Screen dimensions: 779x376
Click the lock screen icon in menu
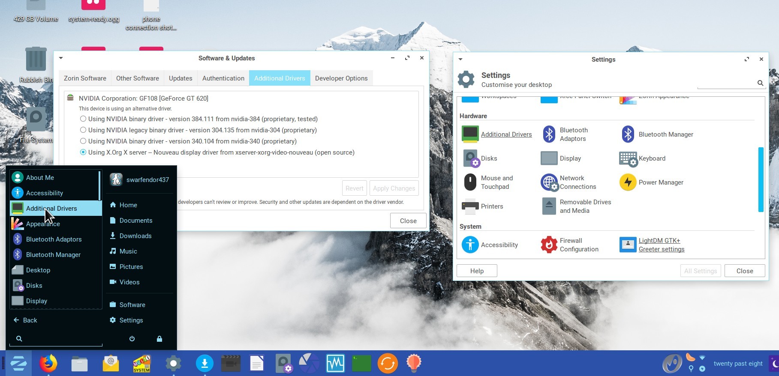click(x=159, y=339)
